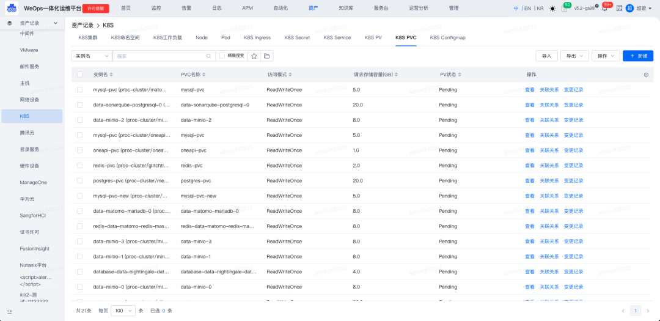
Task: Switch to K8S Configmap tab
Action: point(448,38)
